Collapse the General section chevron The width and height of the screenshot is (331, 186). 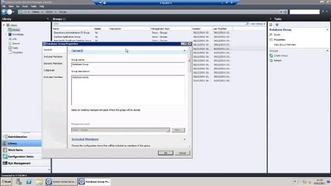pyautogui.click(x=184, y=51)
